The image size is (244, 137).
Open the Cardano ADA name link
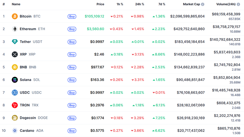tap(27, 131)
